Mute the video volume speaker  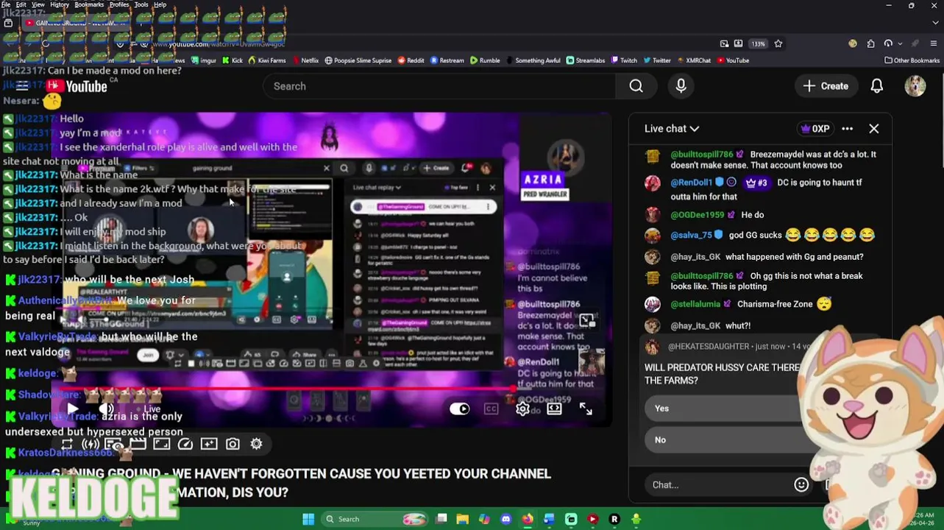(x=107, y=409)
